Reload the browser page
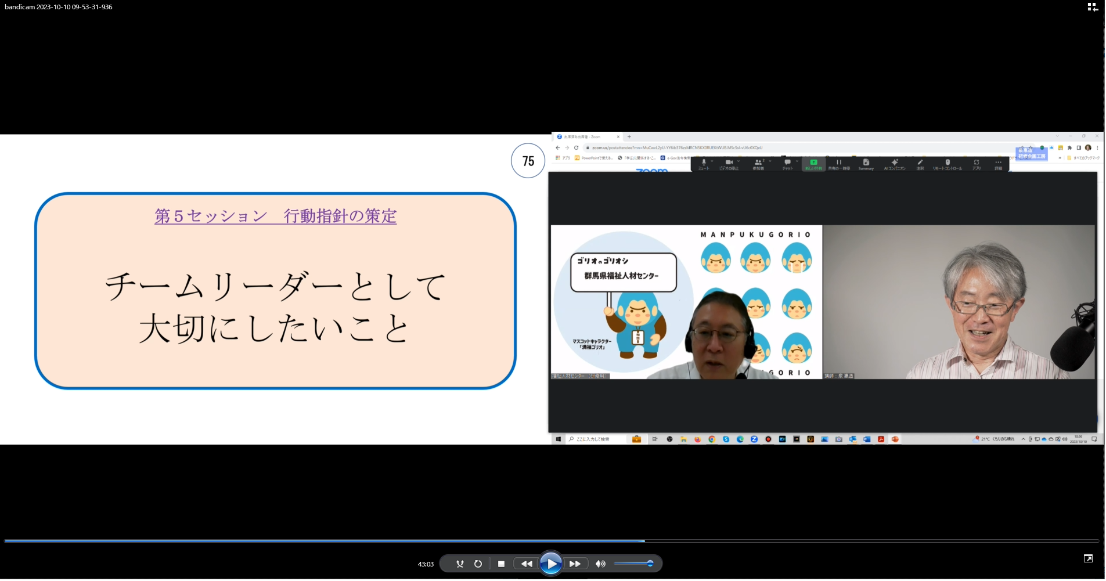 [x=577, y=147]
